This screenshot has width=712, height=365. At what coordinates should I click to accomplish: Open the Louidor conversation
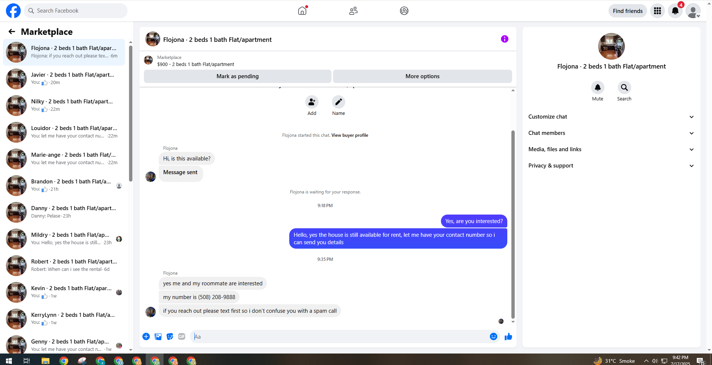tap(64, 132)
